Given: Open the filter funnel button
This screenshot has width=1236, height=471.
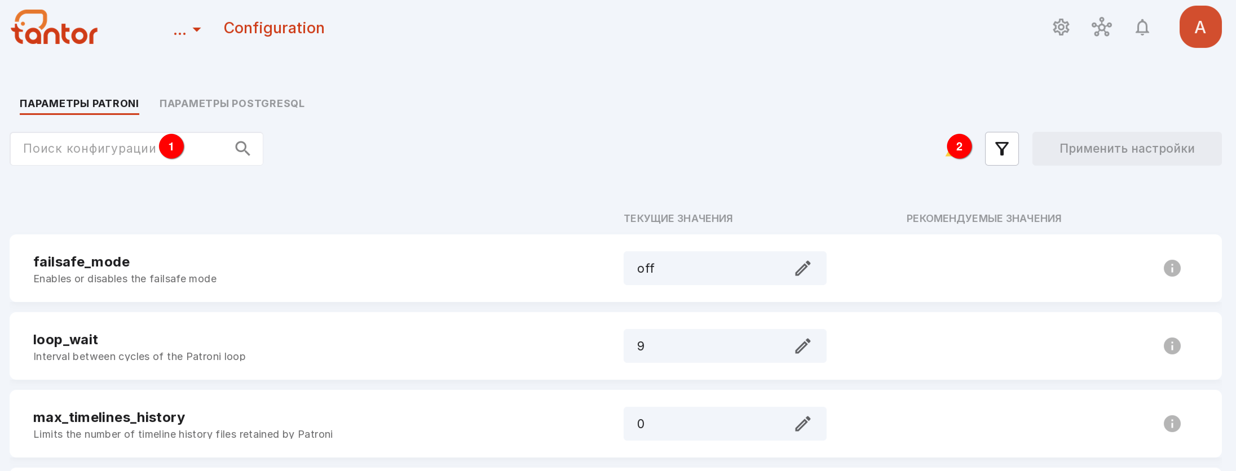Looking at the screenshot, I should (1001, 149).
